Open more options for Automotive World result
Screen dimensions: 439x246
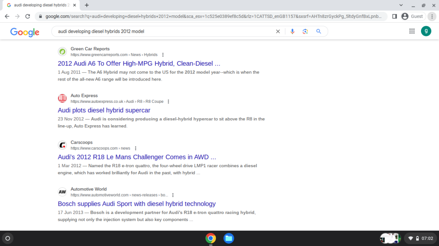173,195
